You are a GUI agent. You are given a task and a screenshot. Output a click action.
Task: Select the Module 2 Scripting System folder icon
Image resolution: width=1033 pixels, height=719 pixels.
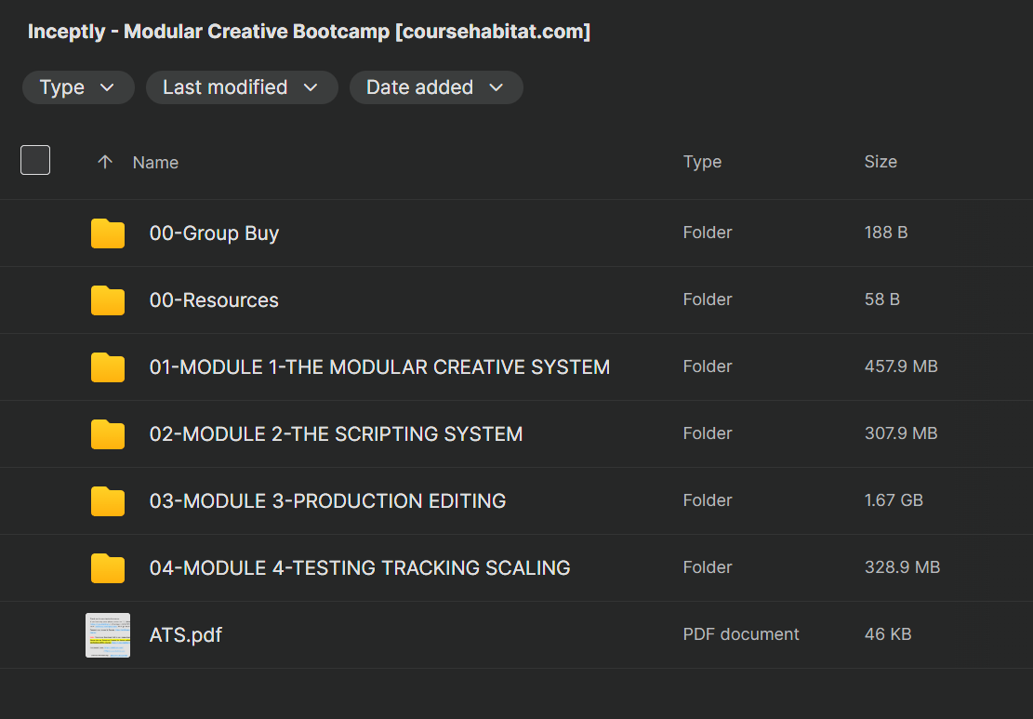108,434
